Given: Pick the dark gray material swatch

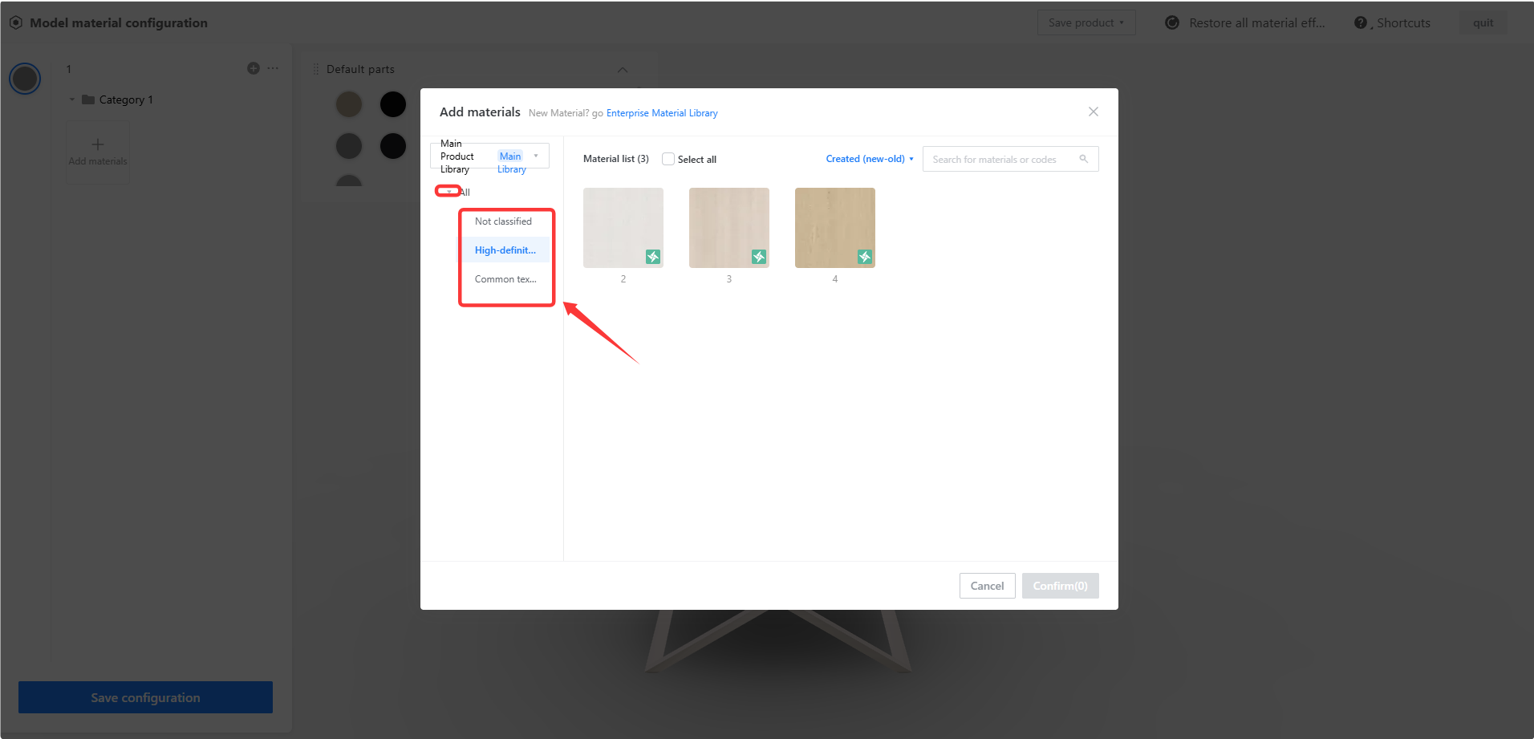Looking at the screenshot, I should point(349,146).
